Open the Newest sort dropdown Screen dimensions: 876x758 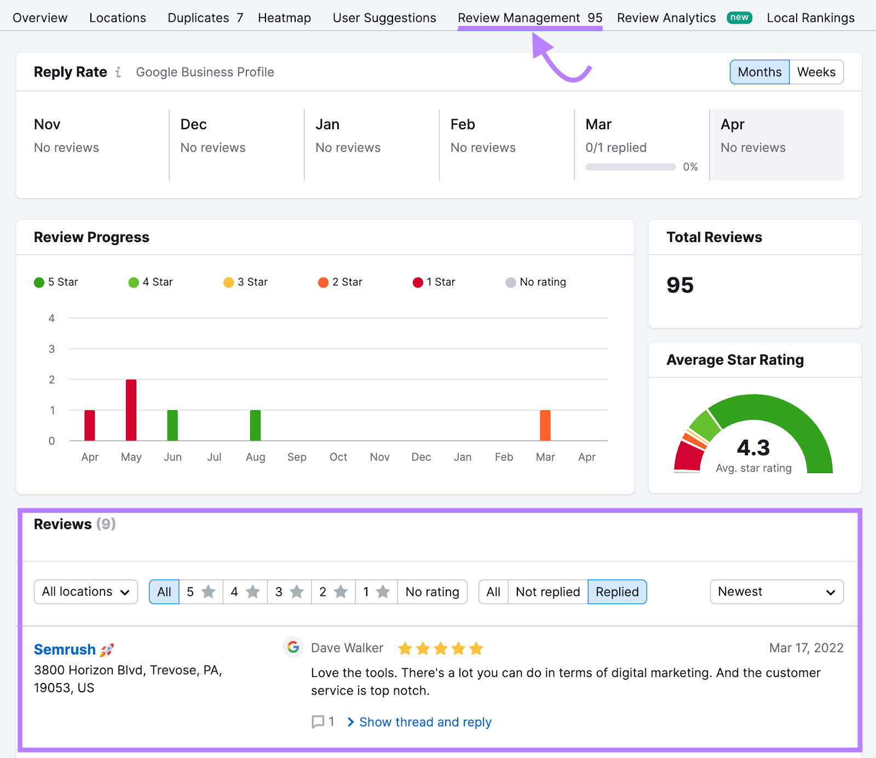776,592
